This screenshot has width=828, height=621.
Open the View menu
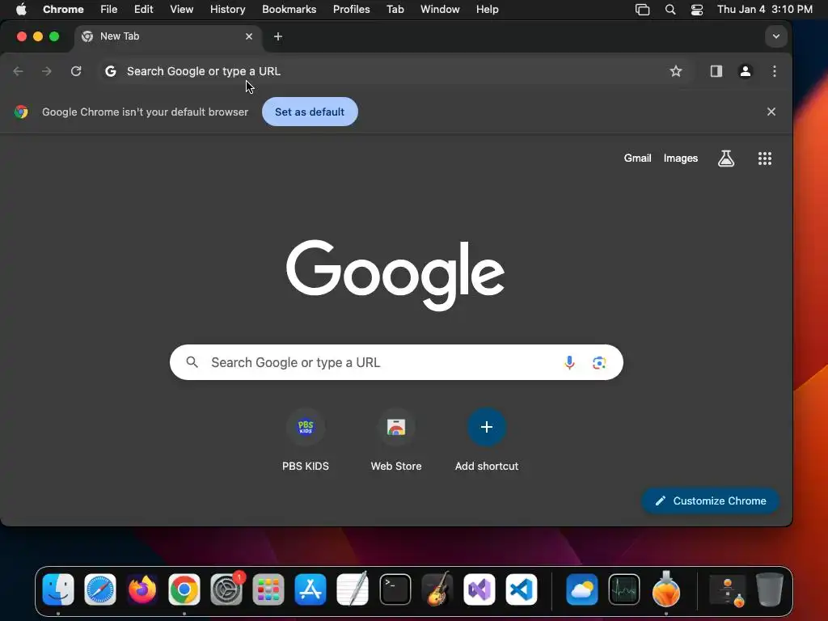[x=181, y=10]
